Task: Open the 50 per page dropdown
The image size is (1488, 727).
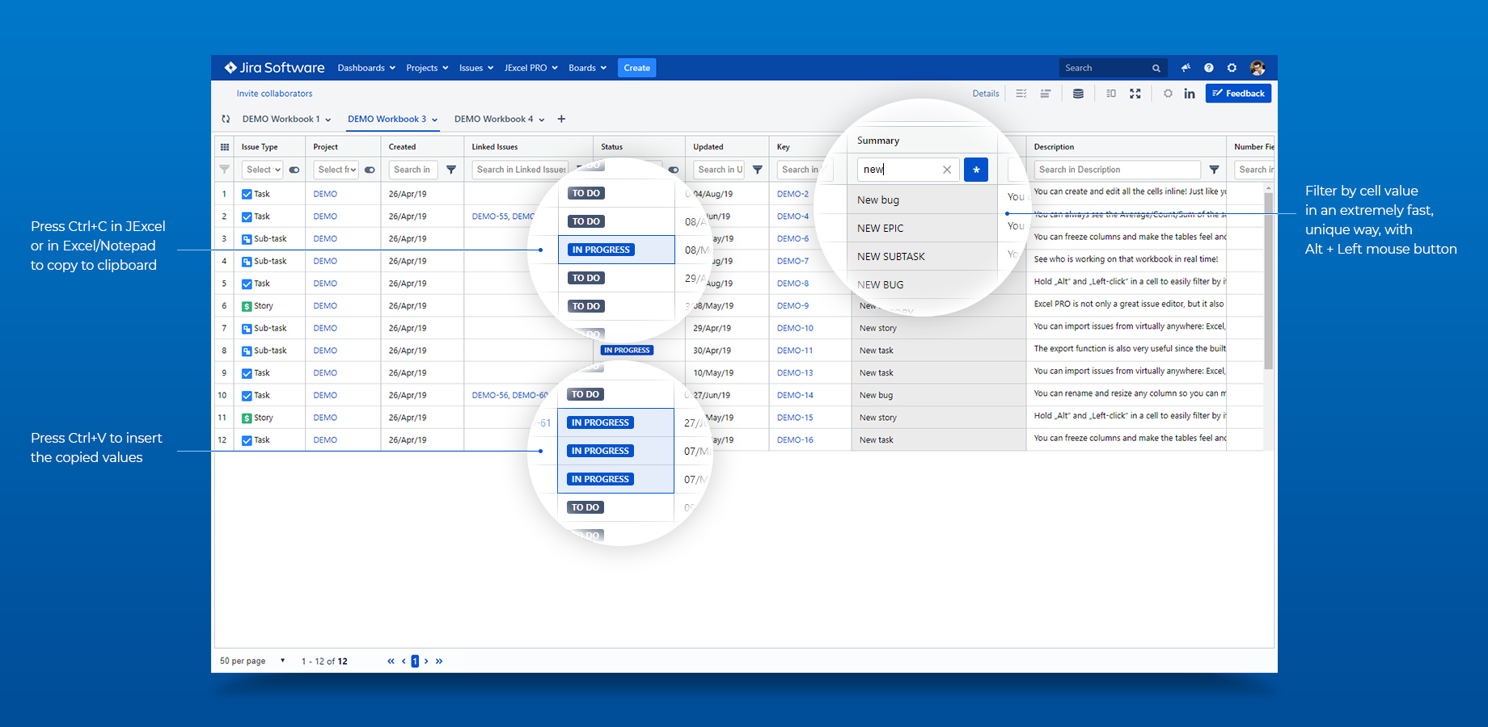Action: [253, 661]
